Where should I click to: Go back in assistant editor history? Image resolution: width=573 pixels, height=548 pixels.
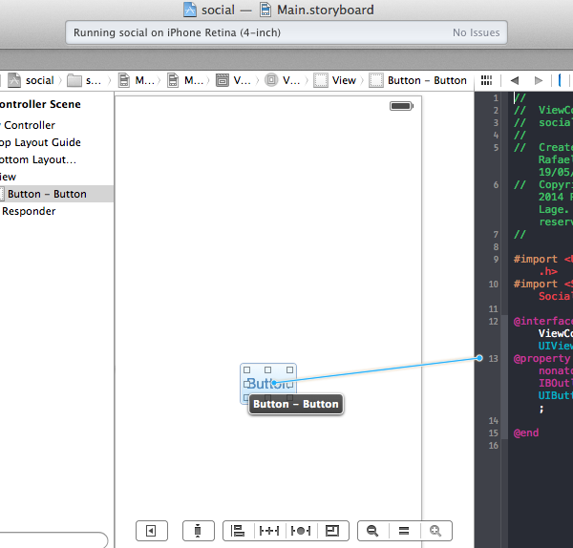pyautogui.click(x=515, y=80)
